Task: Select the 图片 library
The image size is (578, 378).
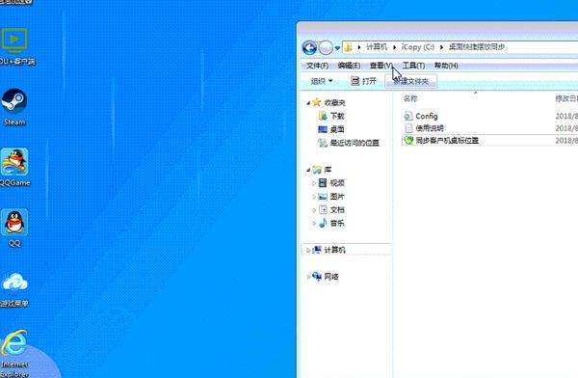Action: coord(337,197)
